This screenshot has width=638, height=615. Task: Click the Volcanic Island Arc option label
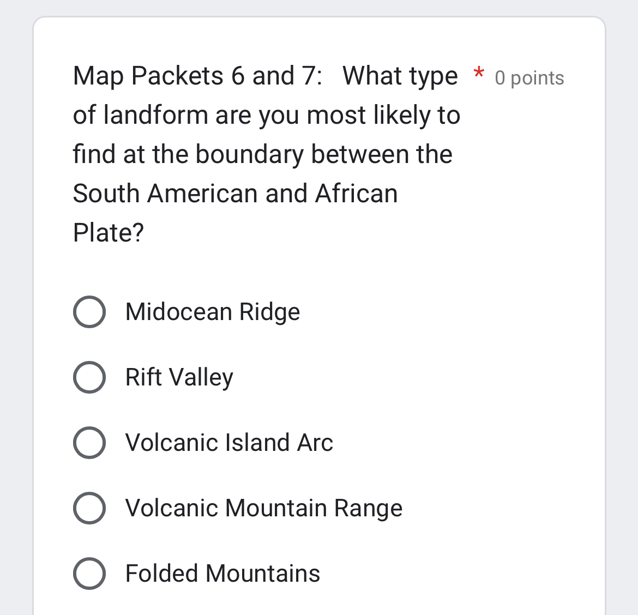click(x=229, y=443)
